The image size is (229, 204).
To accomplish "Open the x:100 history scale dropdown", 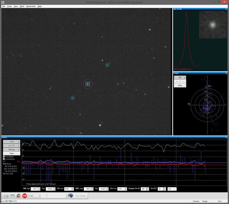I will pyautogui.click(x=11, y=142).
